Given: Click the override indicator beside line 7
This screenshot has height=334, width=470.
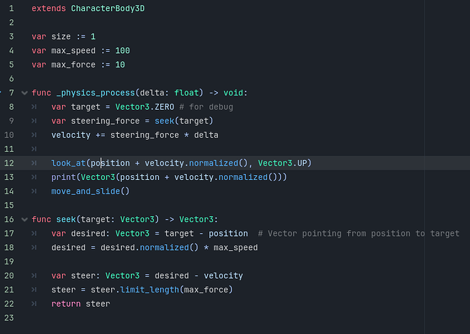Looking at the screenshot, I should (x=1, y=92).
